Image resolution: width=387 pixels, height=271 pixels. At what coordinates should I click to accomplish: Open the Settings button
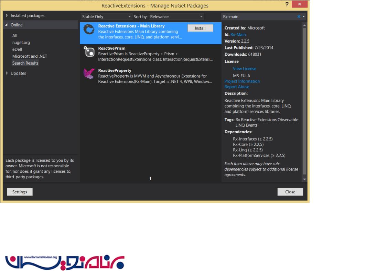[20, 192]
